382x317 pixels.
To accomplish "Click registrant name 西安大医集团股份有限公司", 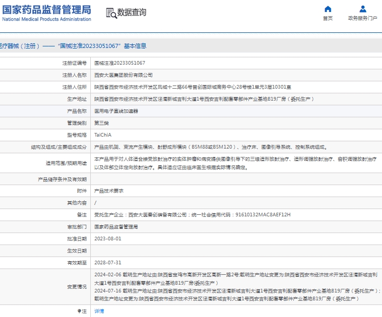I will (x=124, y=75).
